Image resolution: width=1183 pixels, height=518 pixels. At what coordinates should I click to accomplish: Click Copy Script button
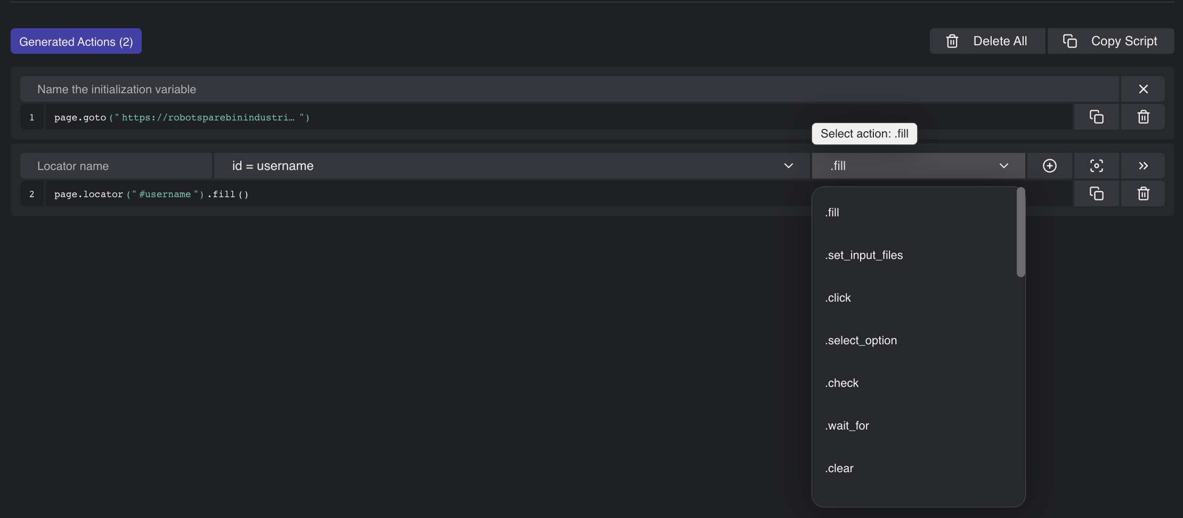[1111, 41]
